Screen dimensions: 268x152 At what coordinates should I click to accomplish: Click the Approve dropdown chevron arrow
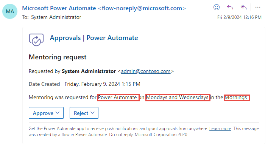[58, 113]
